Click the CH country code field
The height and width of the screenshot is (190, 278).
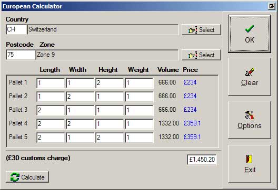pyautogui.click(x=16, y=29)
